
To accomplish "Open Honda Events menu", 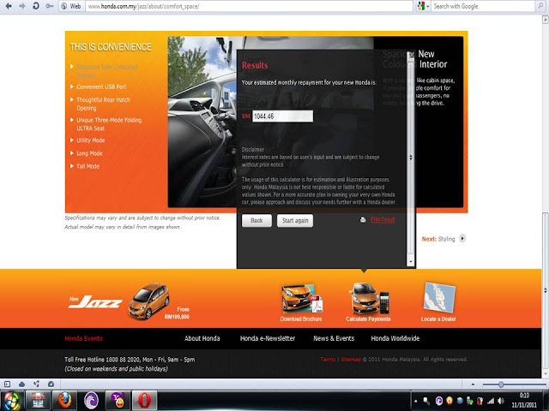I will pos(84,338).
